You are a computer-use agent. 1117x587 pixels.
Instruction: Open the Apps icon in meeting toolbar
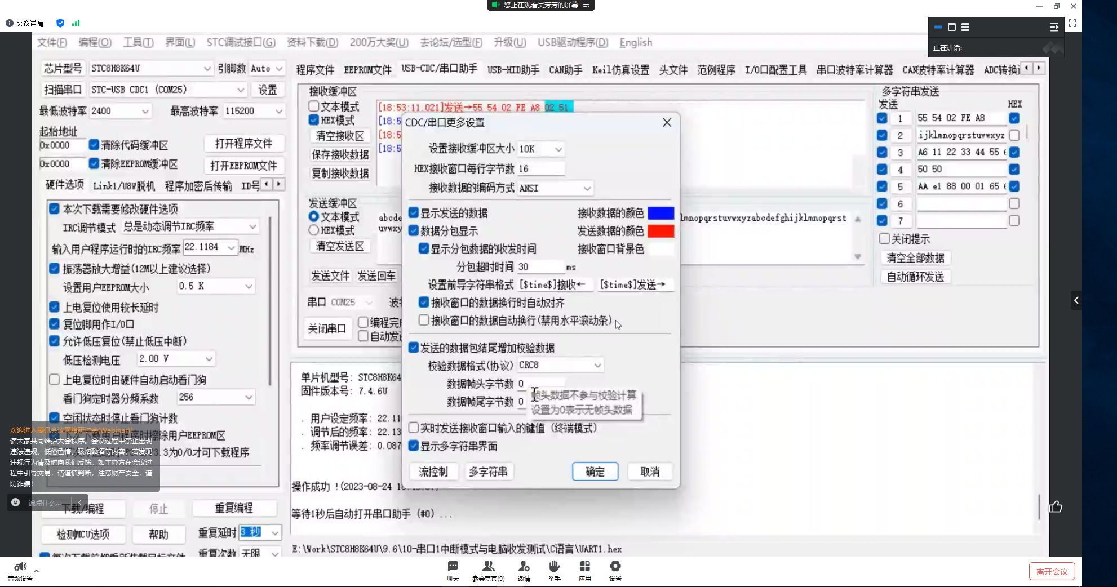[584, 567]
